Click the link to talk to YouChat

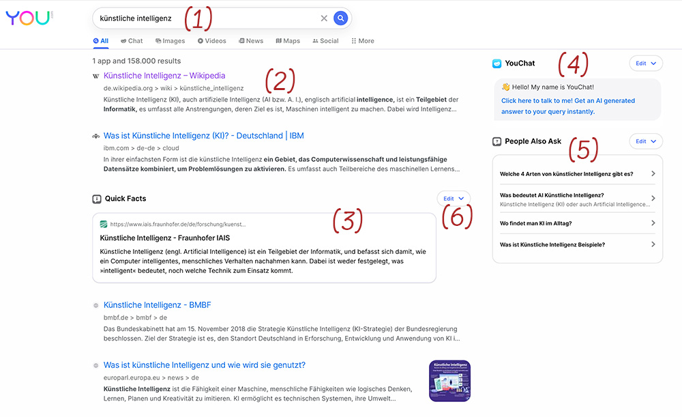(x=568, y=106)
